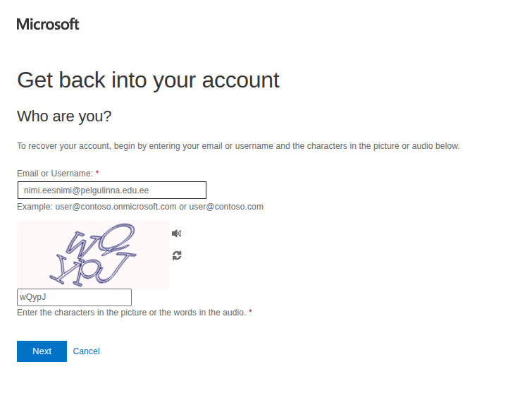The height and width of the screenshot is (405, 508).
Task: Click the 'Get back into your account' heading
Action: (148, 80)
